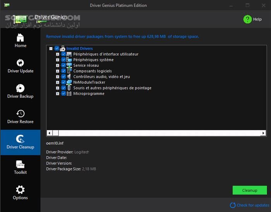This screenshot has height=212, width=271.
Task: Expand Contrôleurs audio, vidéo et jeu node
Action: (58, 77)
